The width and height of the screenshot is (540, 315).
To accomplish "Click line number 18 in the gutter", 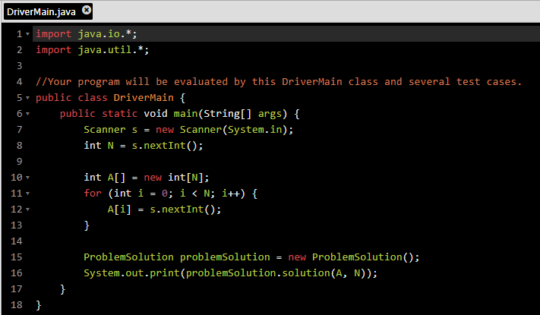I will [17, 304].
